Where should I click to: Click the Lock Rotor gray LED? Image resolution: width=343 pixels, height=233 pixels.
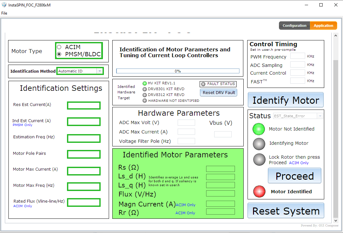coord(260,160)
